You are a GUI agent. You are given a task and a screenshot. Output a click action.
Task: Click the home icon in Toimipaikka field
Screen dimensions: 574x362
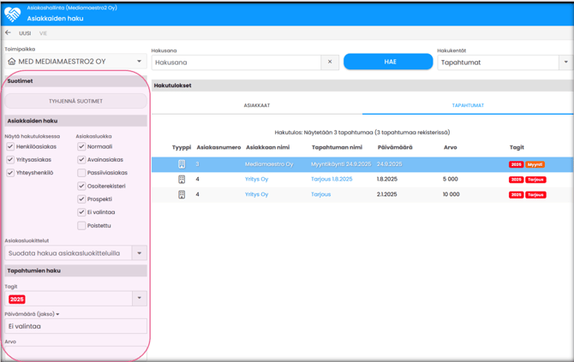pos(12,62)
